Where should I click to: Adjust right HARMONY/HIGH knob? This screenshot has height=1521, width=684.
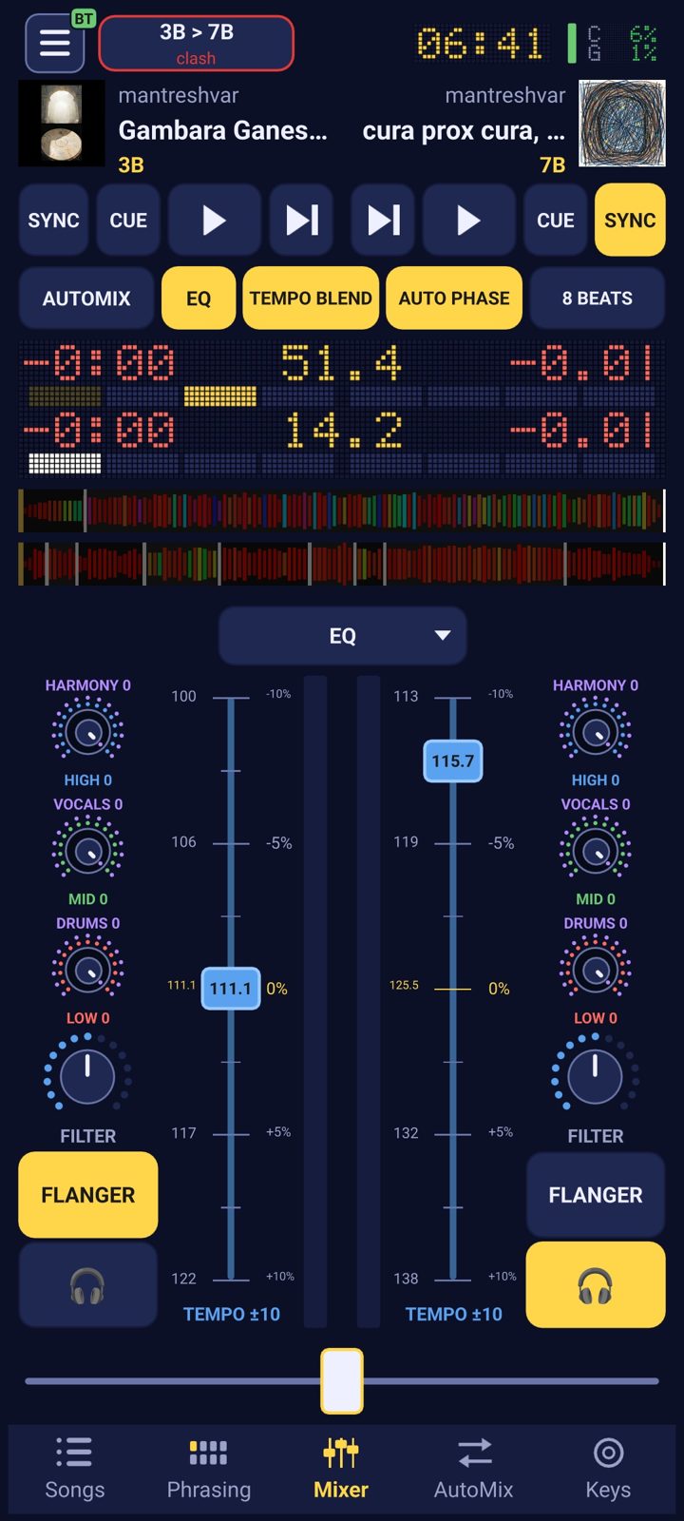coord(596,730)
